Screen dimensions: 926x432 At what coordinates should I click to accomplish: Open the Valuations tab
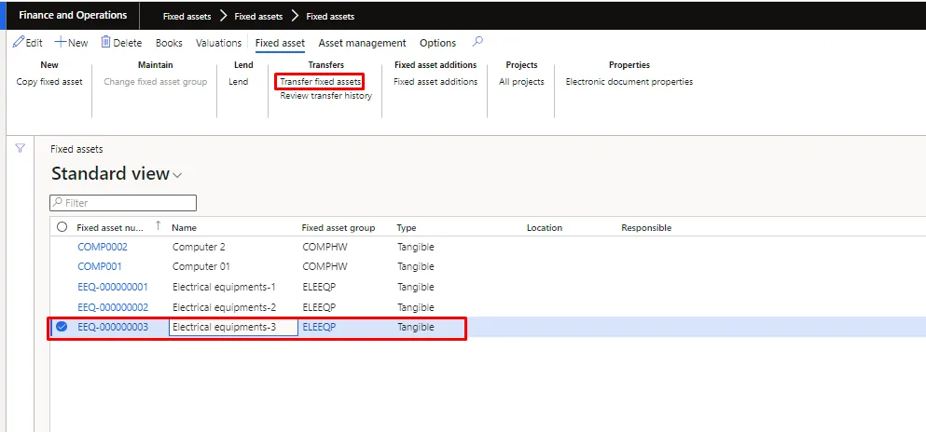pos(218,43)
